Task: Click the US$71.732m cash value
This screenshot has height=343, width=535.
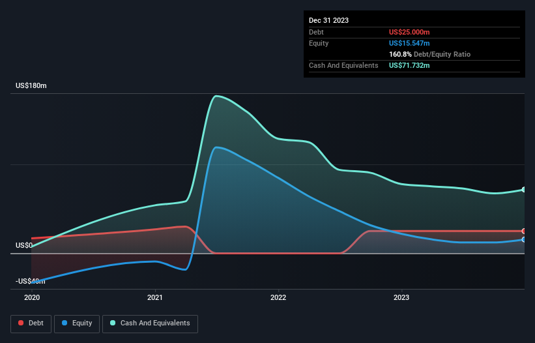Action: tap(409, 65)
